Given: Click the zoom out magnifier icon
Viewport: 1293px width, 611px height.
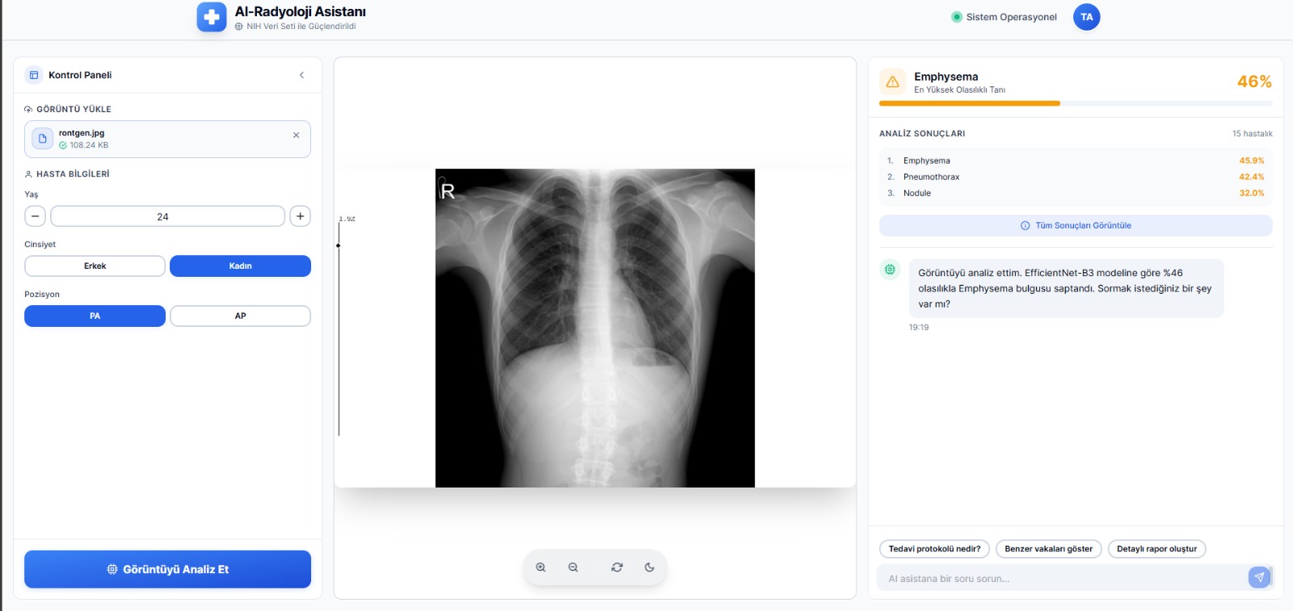Looking at the screenshot, I should click(573, 567).
